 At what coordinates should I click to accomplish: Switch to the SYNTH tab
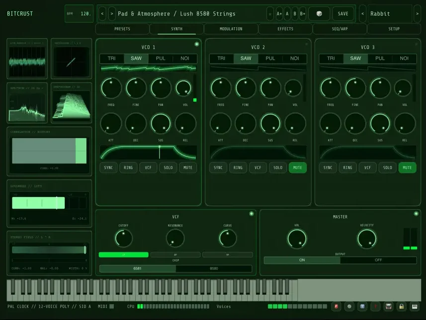[176, 29]
